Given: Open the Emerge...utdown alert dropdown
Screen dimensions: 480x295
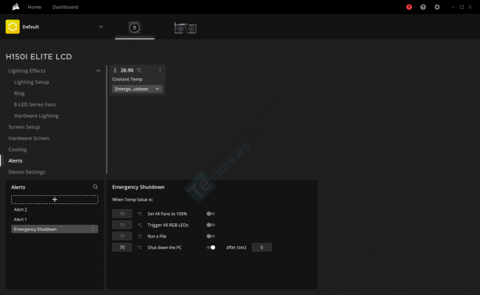Looking at the screenshot, I should point(137,89).
